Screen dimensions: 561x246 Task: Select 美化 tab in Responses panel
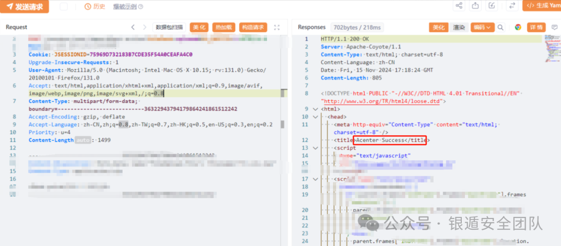click(438, 27)
